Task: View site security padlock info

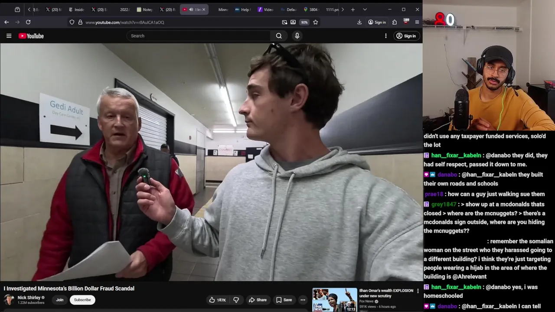Action: [x=80, y=22]
